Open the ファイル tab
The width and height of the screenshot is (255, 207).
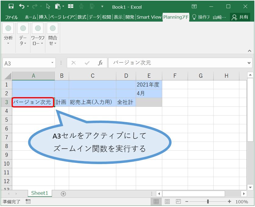click(11, 17)
